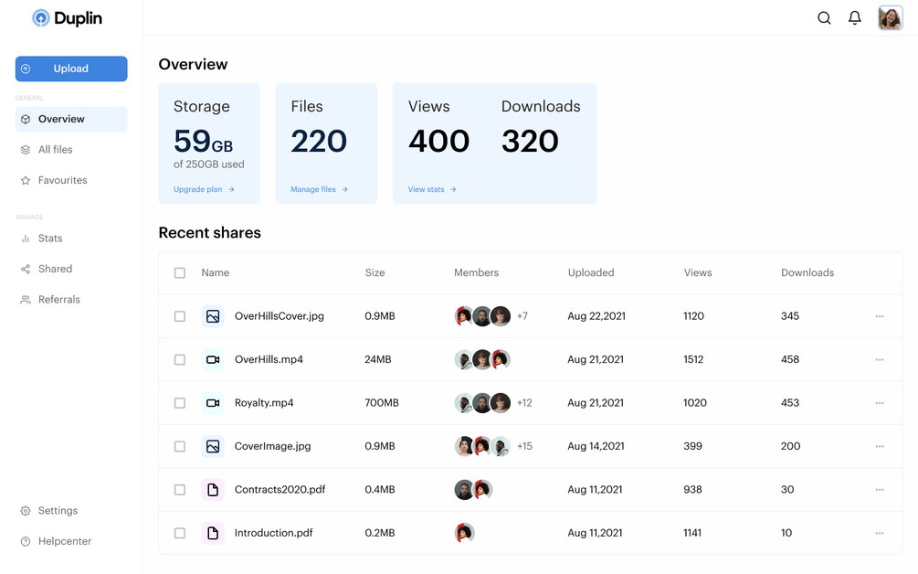Screen dimensions: 918x574
Task: Click the Settings gear icon
Action: click(x=26, y=511)
